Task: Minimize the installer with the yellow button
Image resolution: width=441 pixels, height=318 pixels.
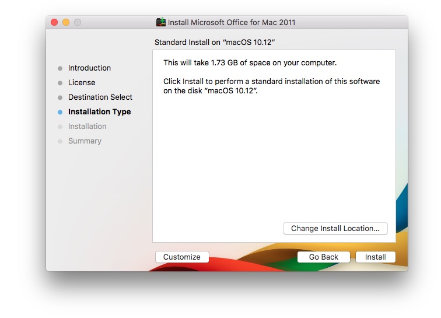Action: click(x=66, y=22)
